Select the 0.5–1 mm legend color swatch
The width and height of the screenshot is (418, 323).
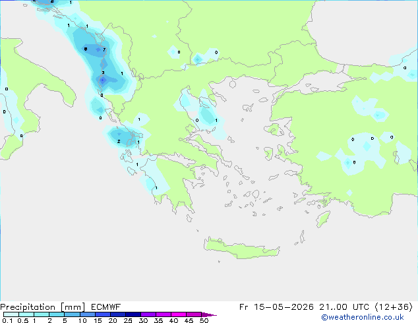(26, 314)
